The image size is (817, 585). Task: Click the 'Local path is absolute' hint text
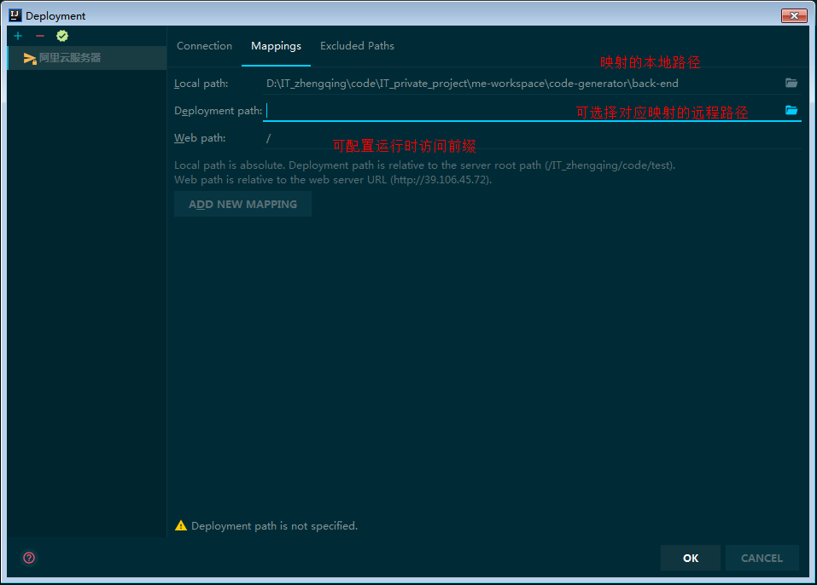[x=424, y=165]
